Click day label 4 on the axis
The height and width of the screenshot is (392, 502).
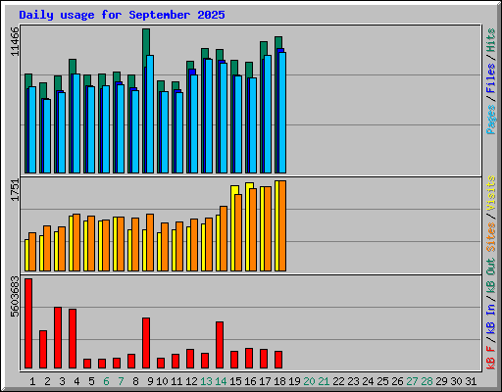tap(76, 381)
